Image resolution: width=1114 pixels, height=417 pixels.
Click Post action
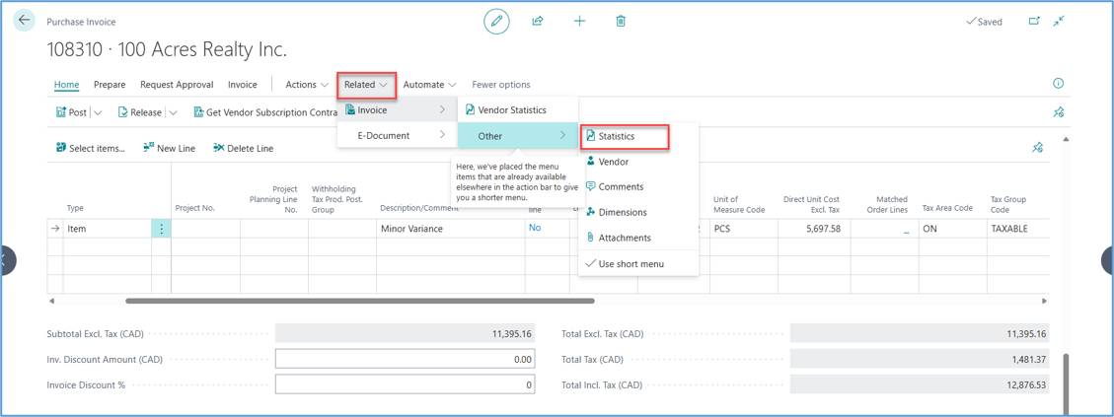[x=71, y=112]
